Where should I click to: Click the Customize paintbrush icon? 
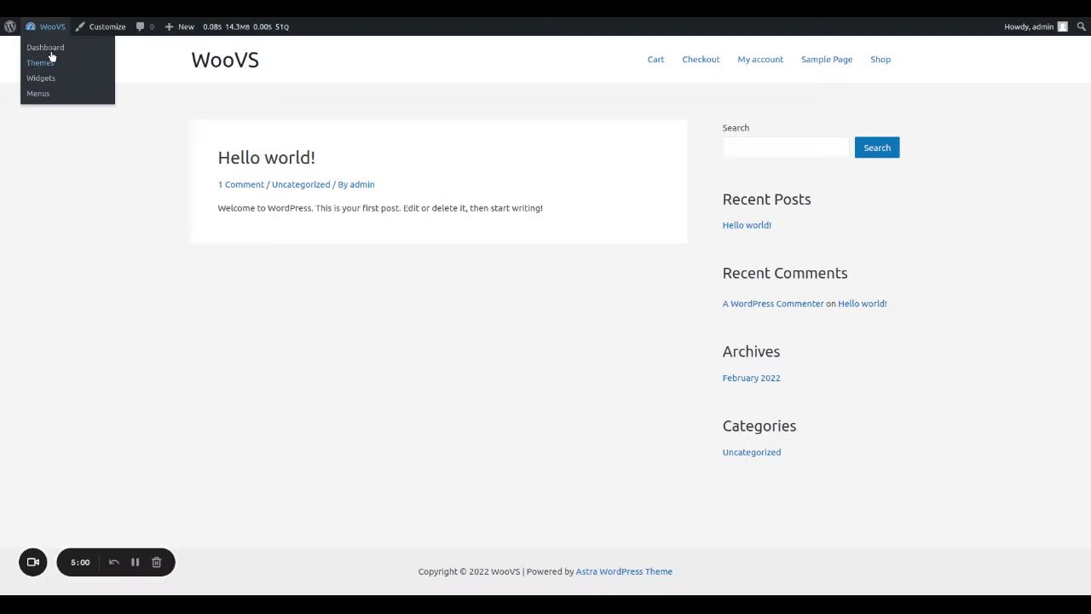point(80,26)
